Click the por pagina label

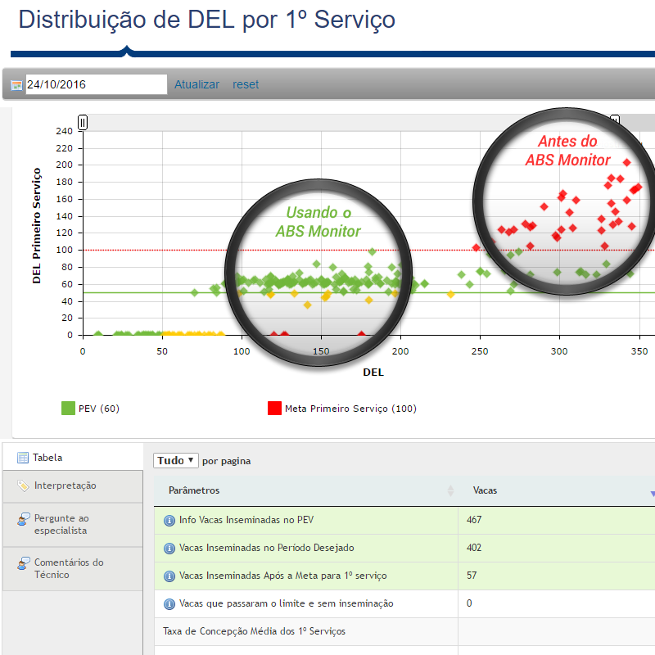tap(227, 461)
